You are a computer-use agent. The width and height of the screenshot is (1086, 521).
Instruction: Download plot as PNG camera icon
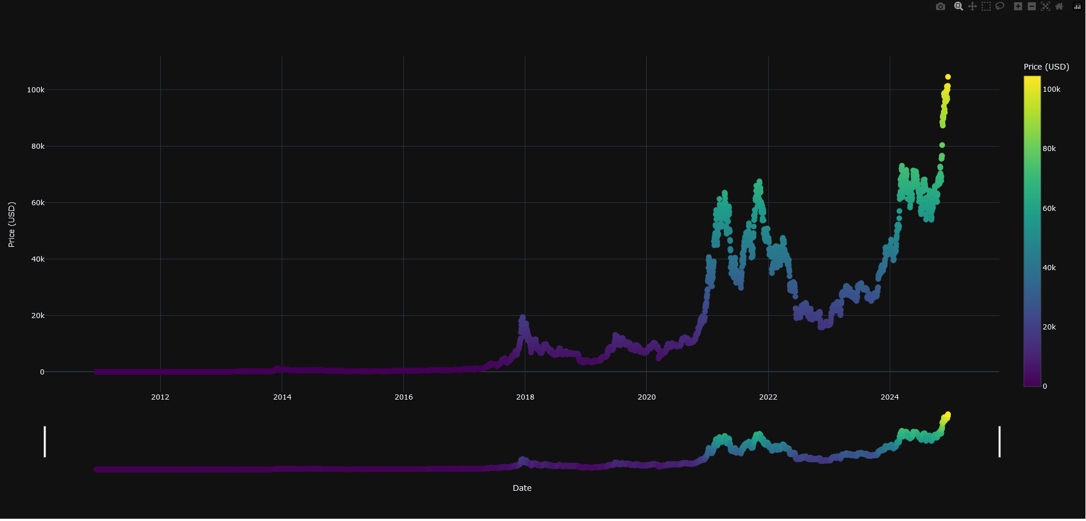(941, 6)
